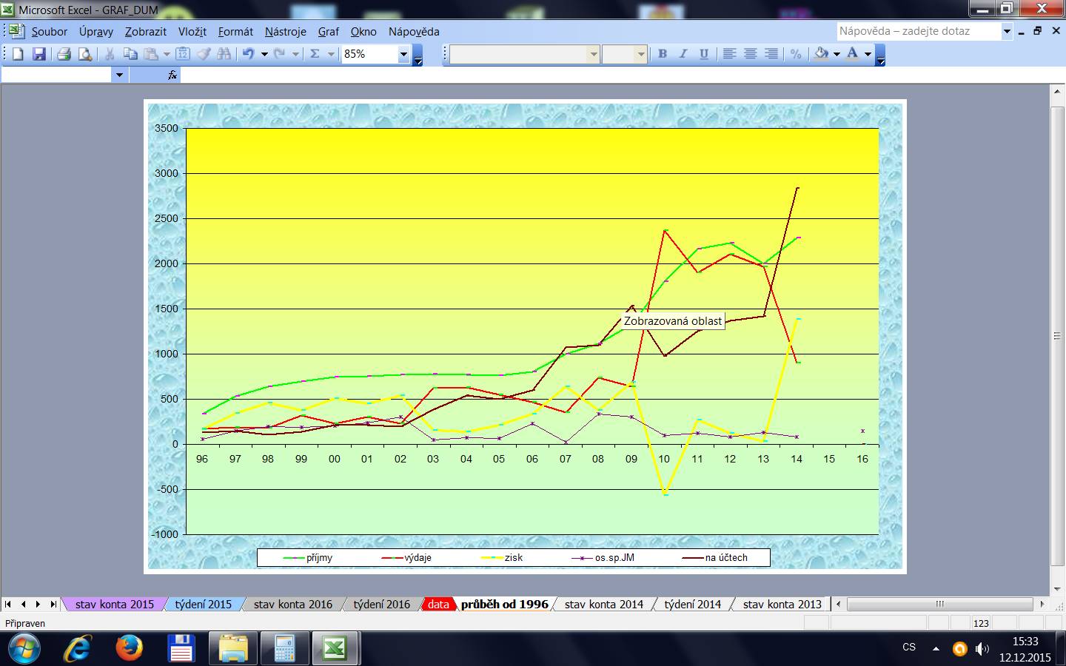Click the příjmy legend entry
1066x666 pixels.
point(308,557)
